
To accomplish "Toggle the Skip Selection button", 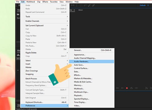I will click(136, 88).
